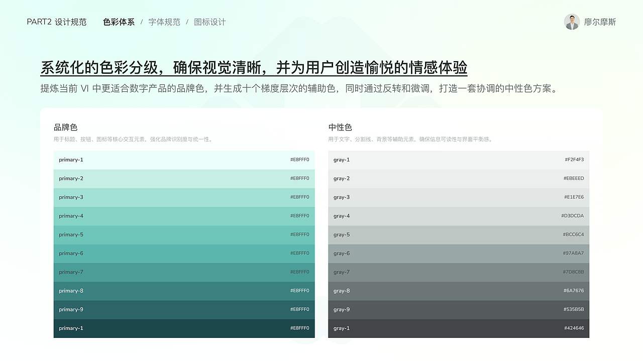Click the hex value #535B5B

[574, 310]
